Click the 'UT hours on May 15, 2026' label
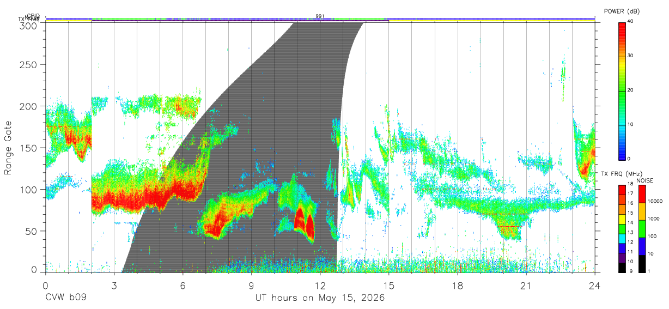Screen dimensions: 669x309 pos(320,298)
